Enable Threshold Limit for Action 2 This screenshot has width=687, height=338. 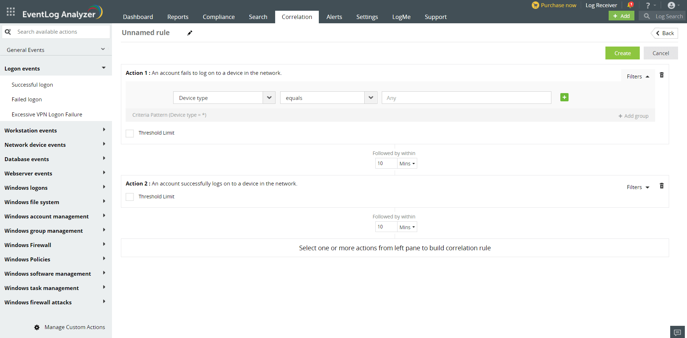pyautogui.click(x=130, y=197)
